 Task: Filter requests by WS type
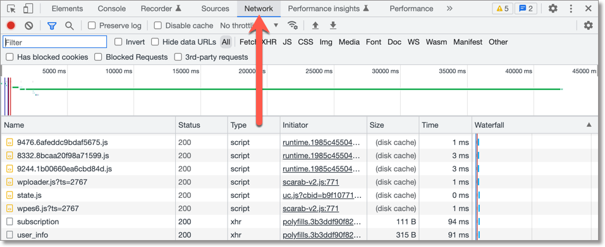[x=413, y=42]
